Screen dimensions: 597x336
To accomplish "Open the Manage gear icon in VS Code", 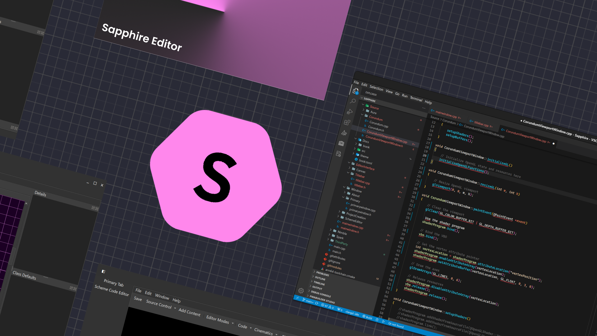I will (x=301, y=291).
